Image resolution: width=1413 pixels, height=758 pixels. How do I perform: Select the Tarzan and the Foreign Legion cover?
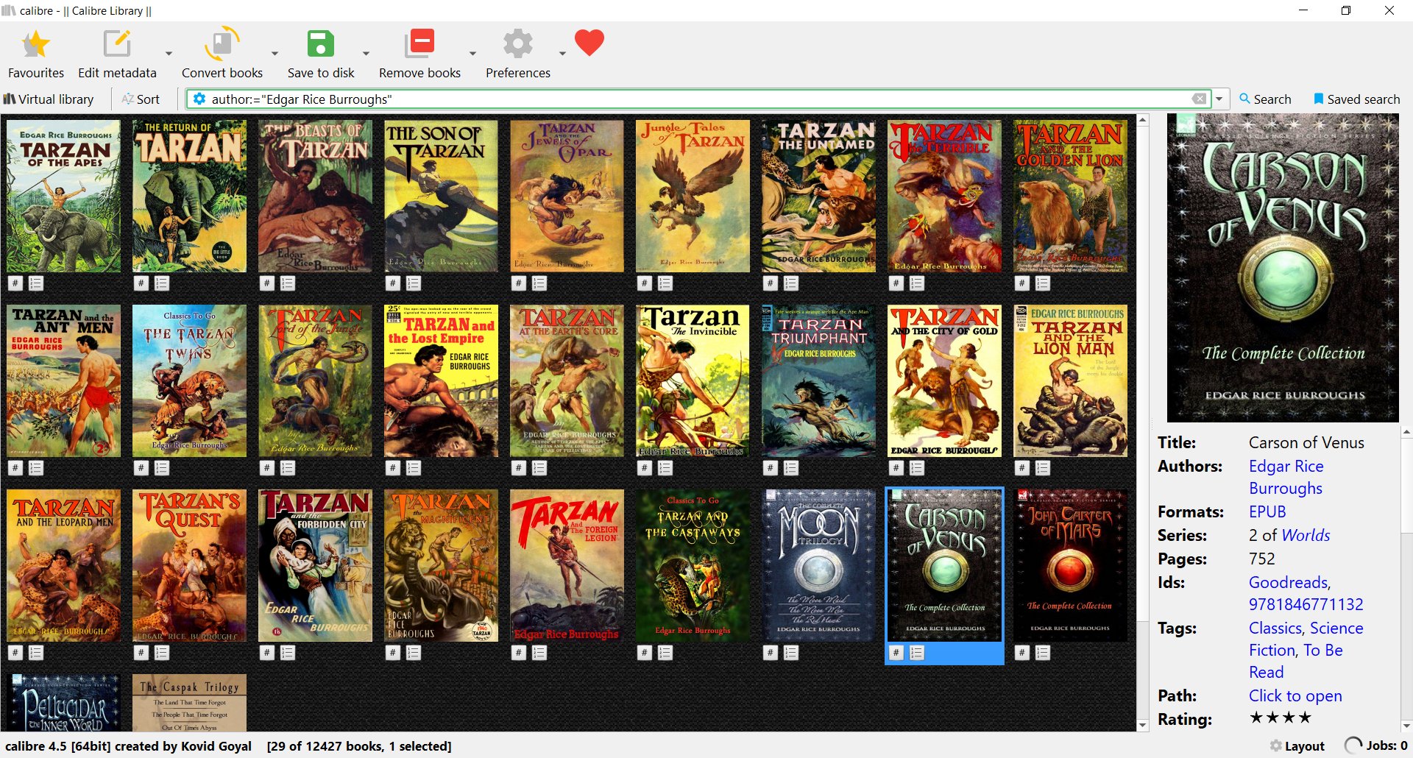567,566
